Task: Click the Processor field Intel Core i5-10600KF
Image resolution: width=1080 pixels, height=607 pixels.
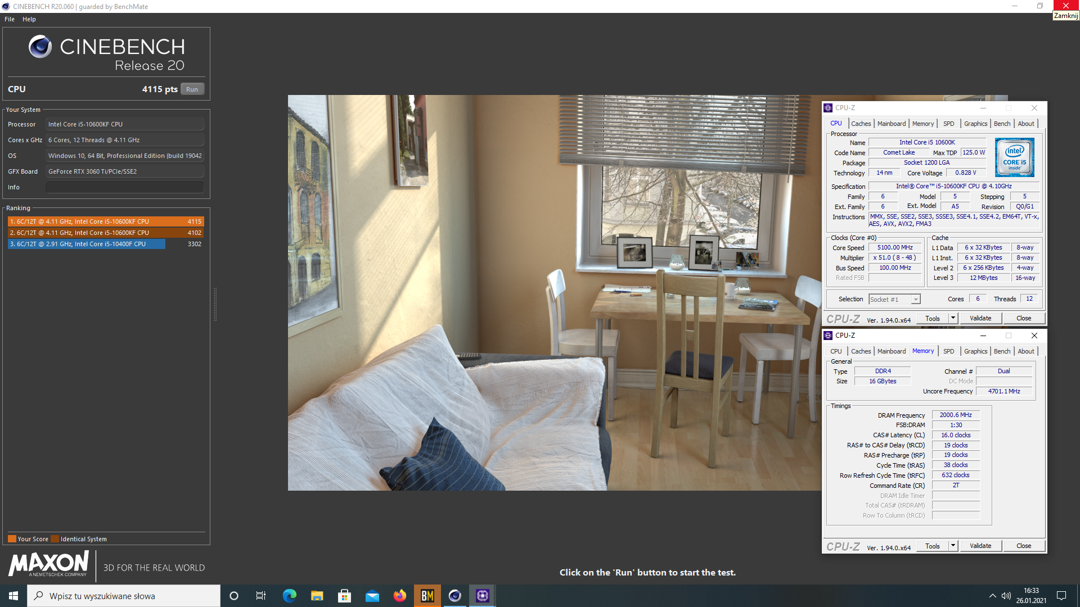Action: pos(125,124)
